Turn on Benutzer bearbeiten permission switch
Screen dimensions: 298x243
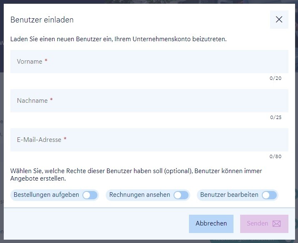269,195
